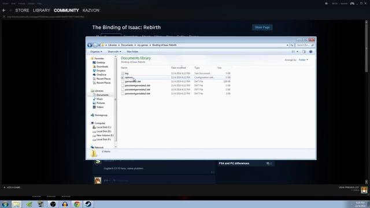Open the Windows Start menu

[x=5, y=204]
